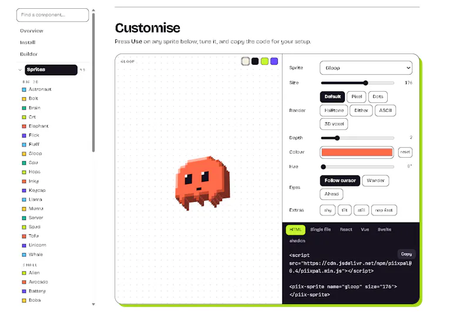Choose the black preview background swatch
The image size is (470, 313).
[255, 62]
